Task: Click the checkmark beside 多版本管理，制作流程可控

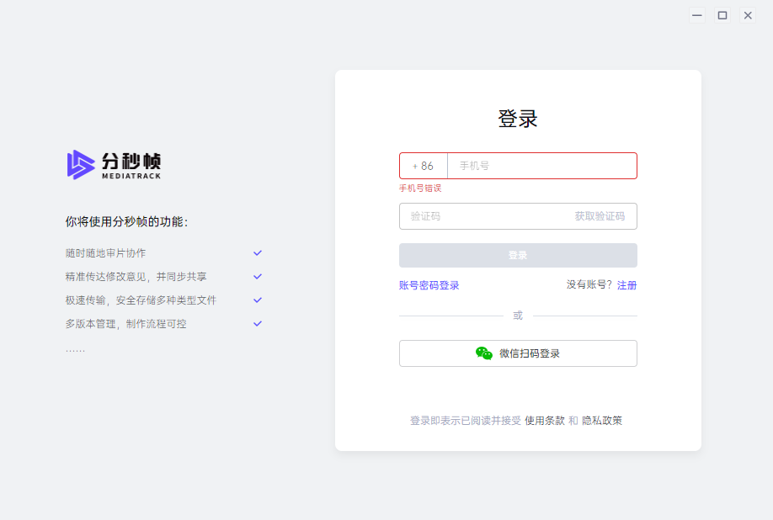Action: (x=257, y=323)
